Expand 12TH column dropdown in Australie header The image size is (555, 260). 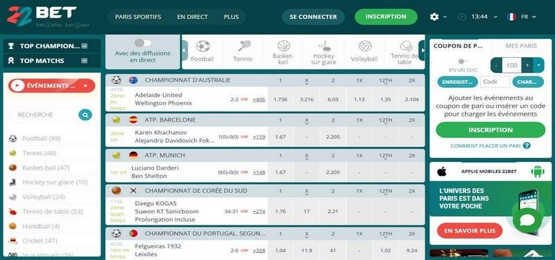tap(386, 84)
